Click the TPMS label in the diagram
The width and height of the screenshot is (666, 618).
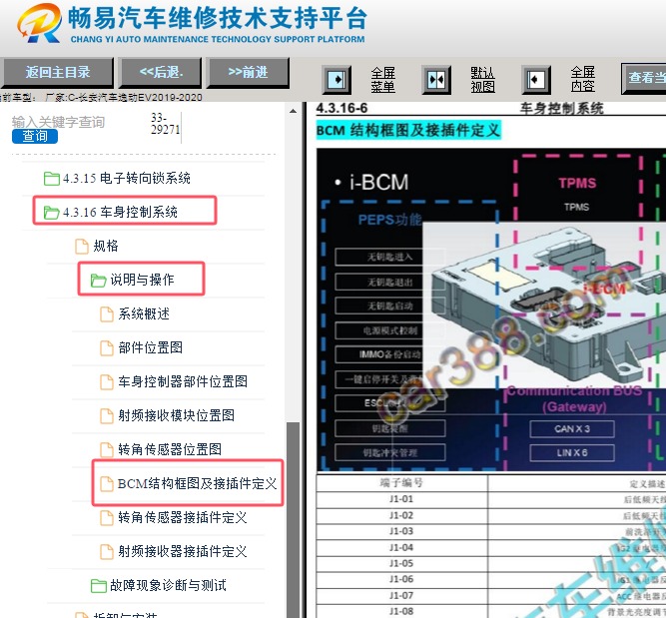pyautogui.click(x=577, y=183)
